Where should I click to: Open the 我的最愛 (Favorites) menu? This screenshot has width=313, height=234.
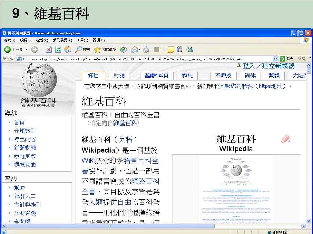[62, 40]
